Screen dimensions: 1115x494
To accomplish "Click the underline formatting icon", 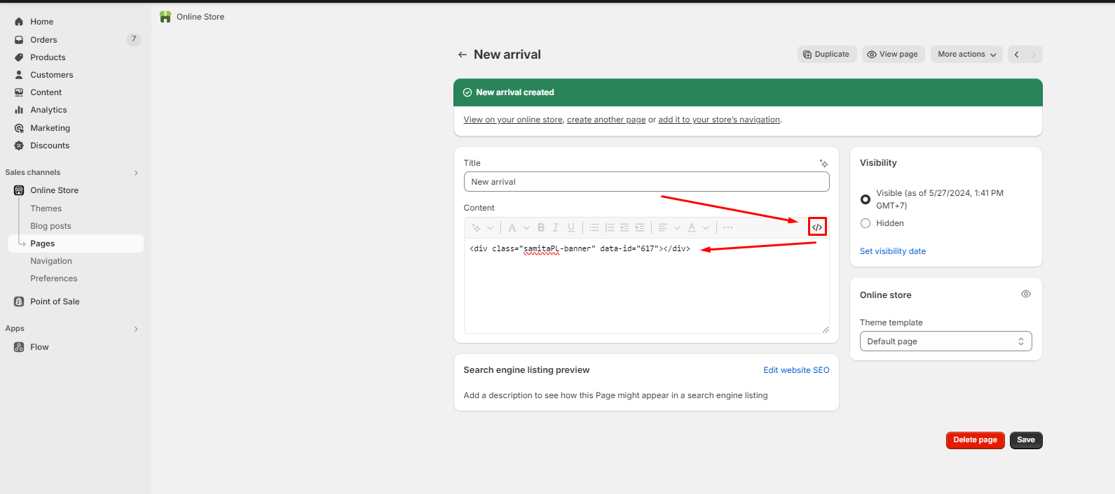I will click(571, 227).
